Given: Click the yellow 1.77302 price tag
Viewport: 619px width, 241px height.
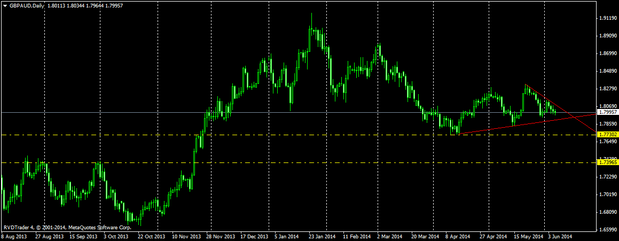Looking at the screenshot, I should [607, 135].
